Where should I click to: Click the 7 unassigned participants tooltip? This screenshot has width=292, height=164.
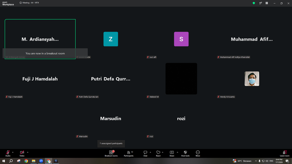point(111,143)
